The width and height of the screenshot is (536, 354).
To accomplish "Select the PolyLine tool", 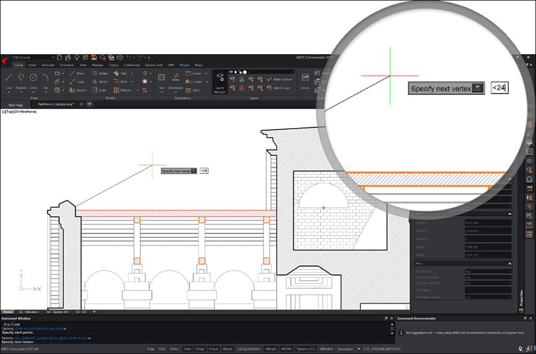I will click(21, 81).
